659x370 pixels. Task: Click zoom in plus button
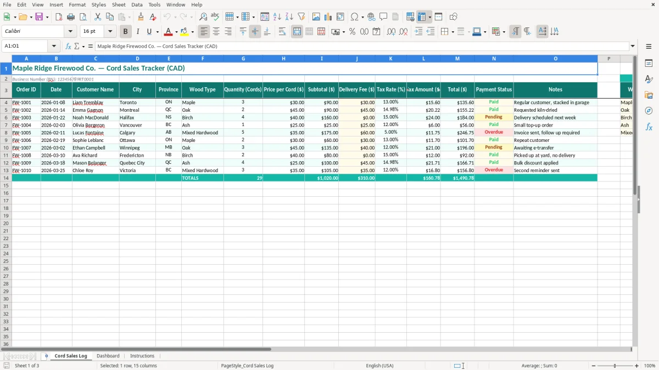pos(637,366)
